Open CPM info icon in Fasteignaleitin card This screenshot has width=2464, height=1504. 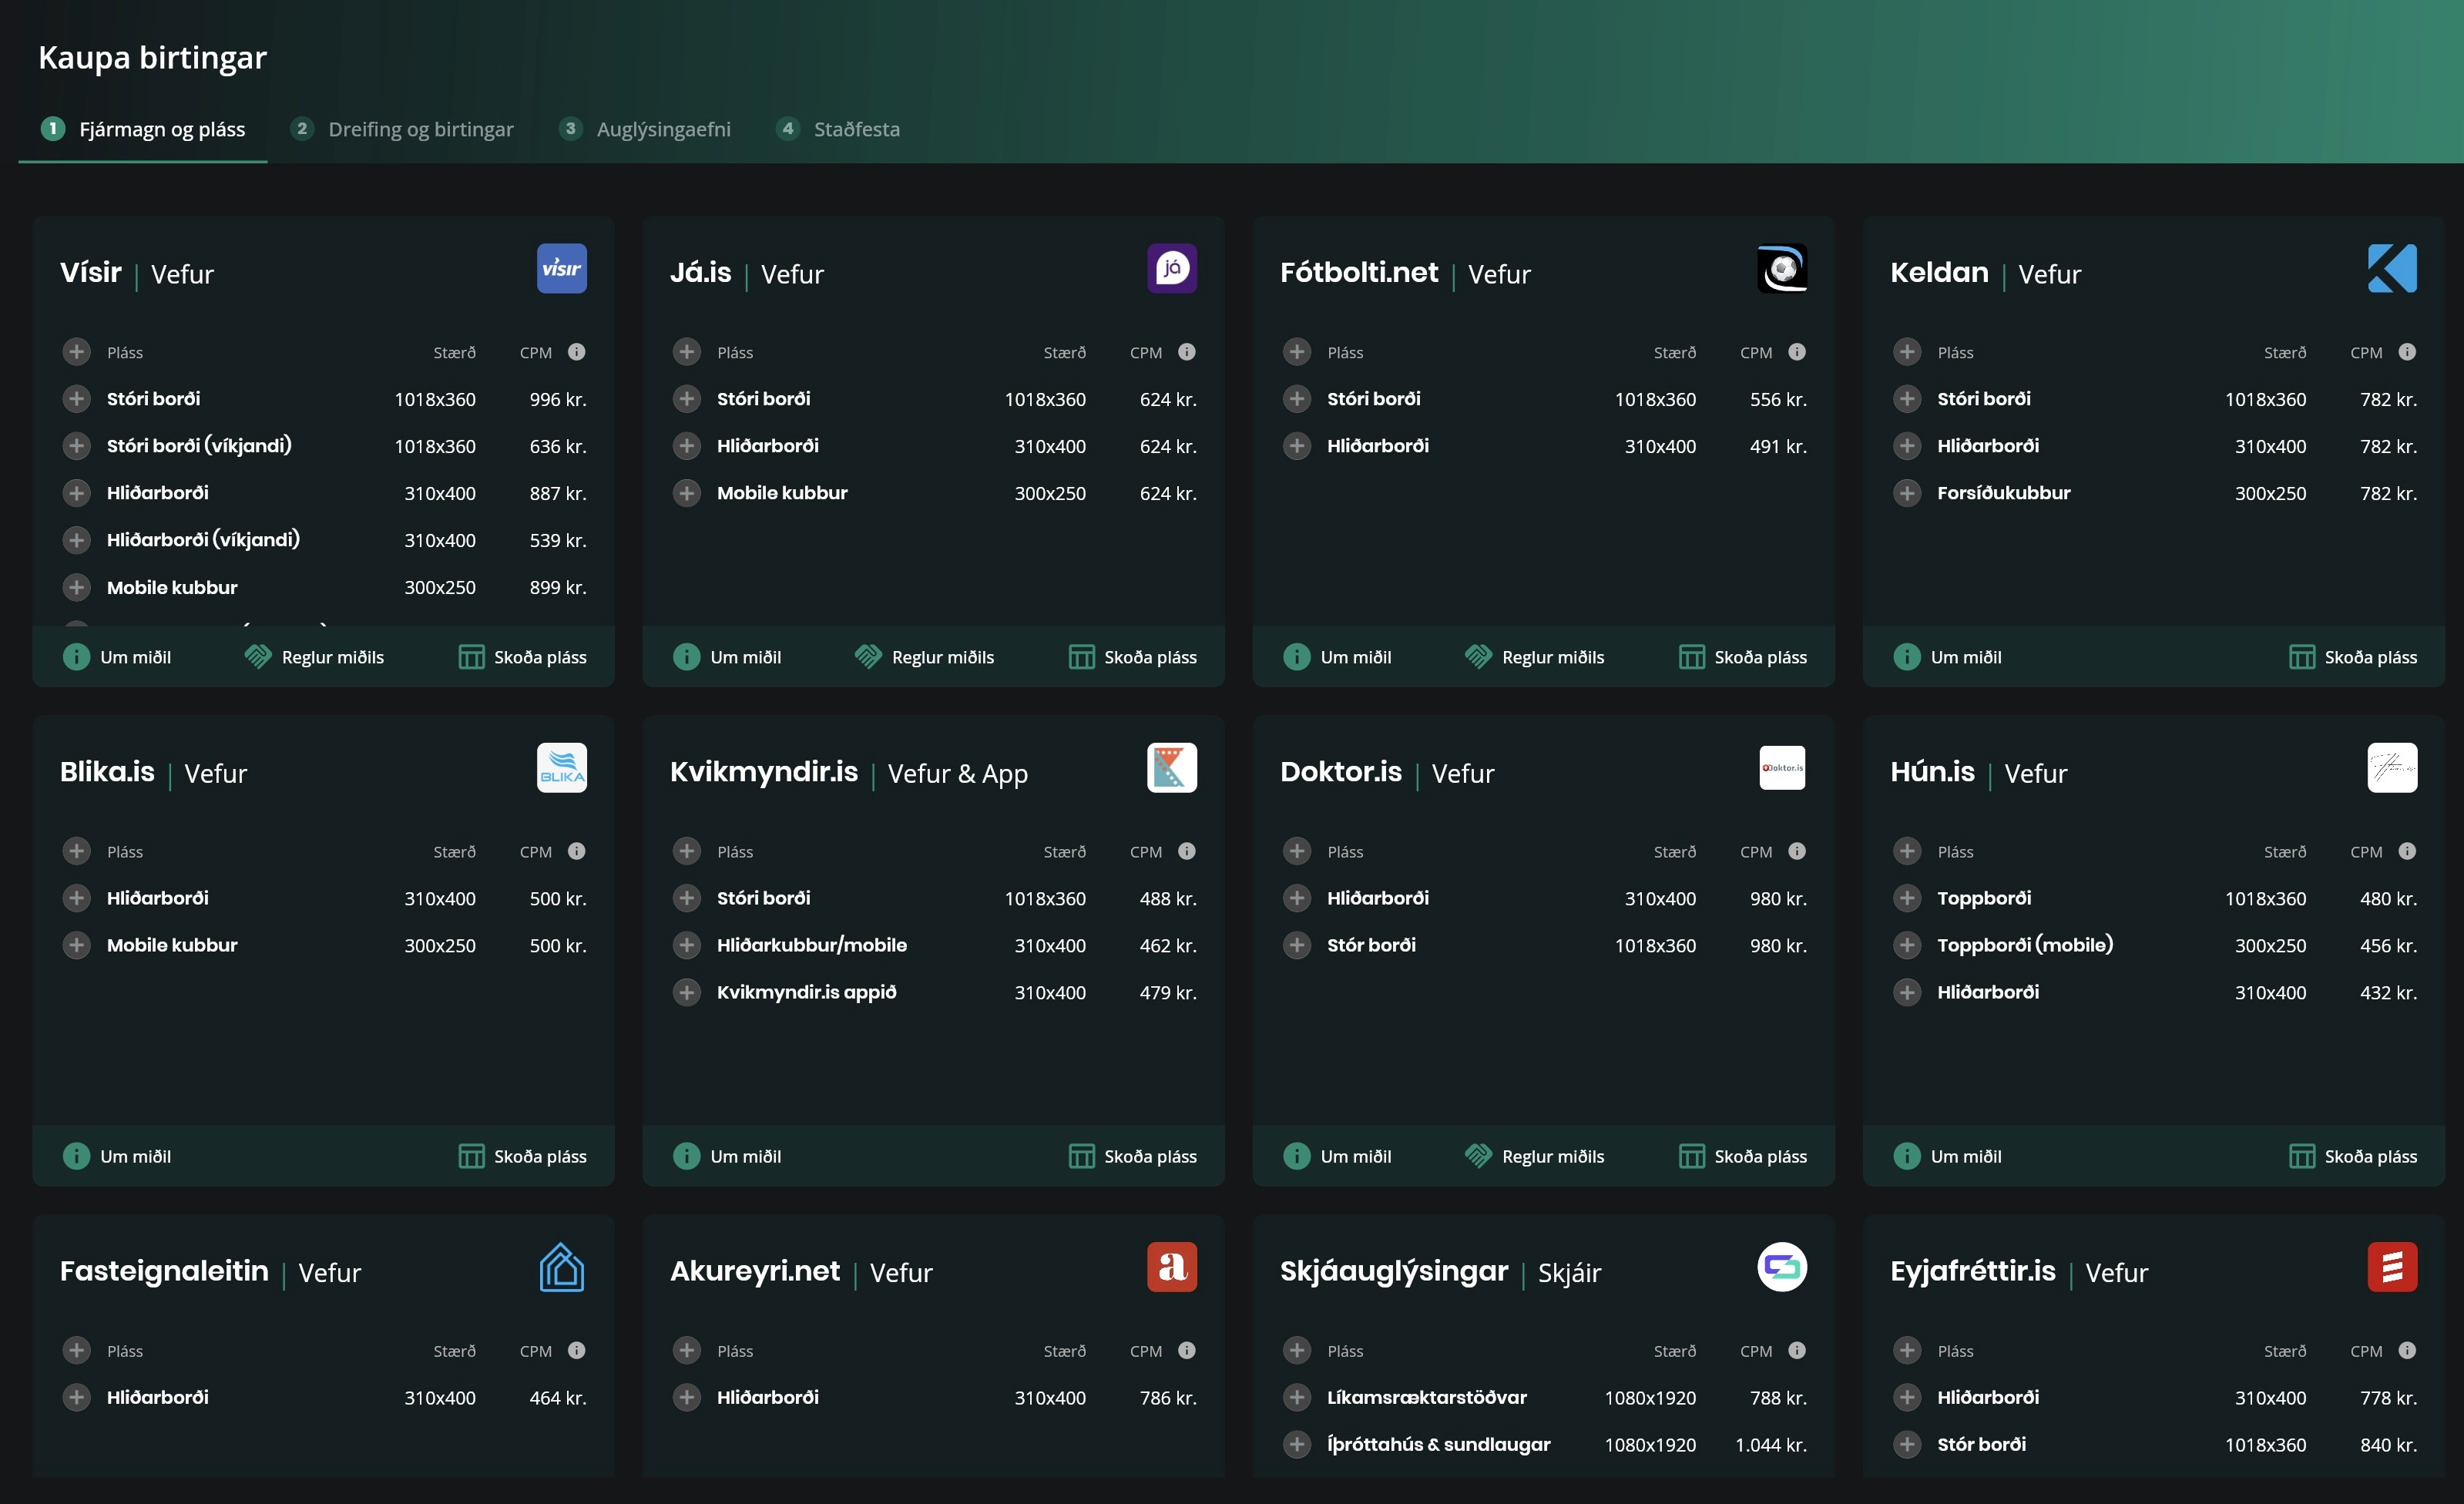(576, 1349)
